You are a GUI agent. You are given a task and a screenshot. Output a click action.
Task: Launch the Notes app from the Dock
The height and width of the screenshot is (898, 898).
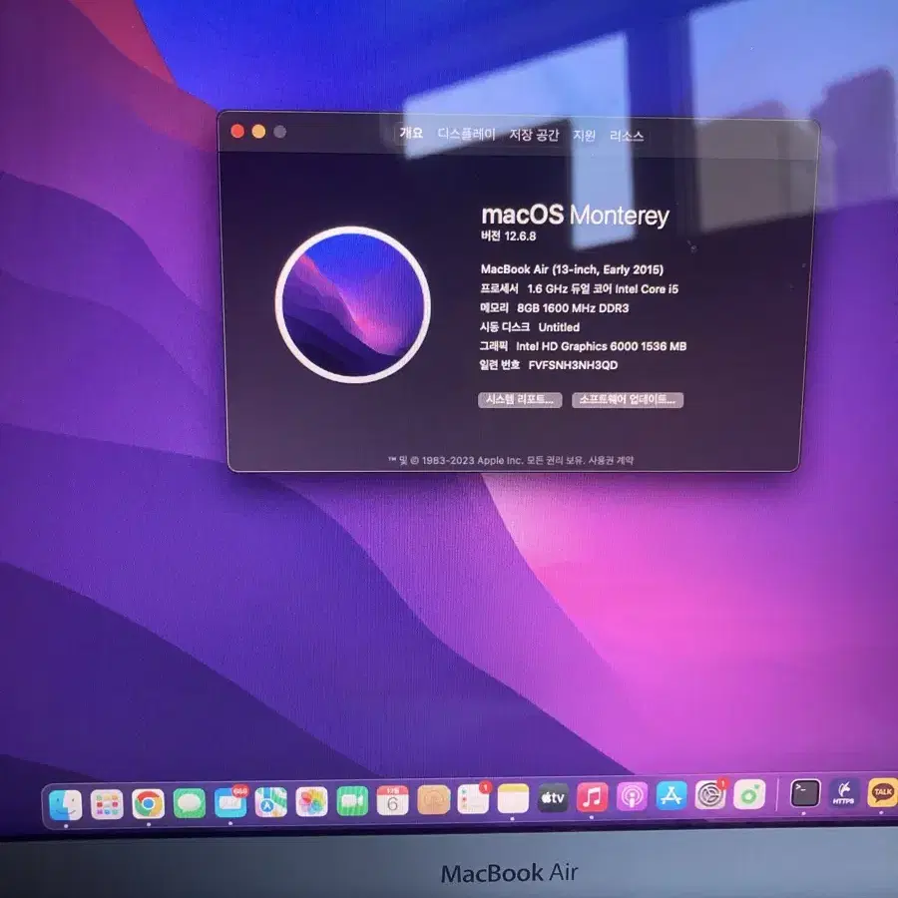click(x=513, y=798)
